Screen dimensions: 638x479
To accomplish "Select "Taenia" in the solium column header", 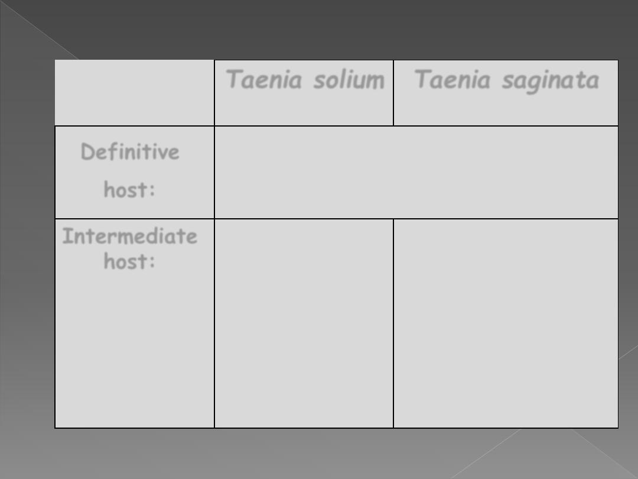I will (x=264, y=79).
